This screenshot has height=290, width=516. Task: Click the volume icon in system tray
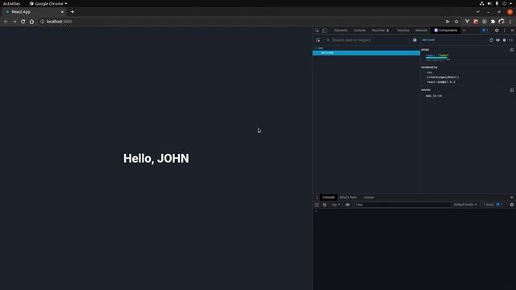coord(489,3)
